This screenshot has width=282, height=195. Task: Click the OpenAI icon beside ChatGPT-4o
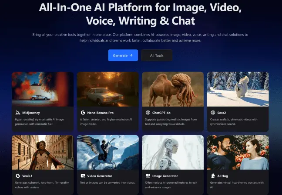(148, 112)
